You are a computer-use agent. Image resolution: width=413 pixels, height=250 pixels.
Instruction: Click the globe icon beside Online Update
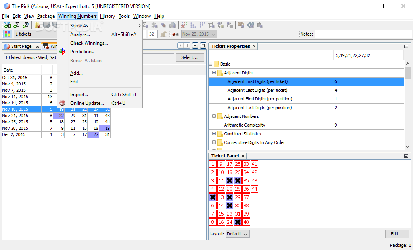62,103
